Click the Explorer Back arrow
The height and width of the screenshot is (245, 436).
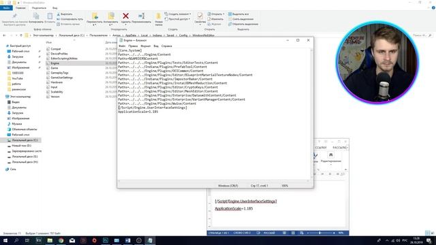click(4, 35)
